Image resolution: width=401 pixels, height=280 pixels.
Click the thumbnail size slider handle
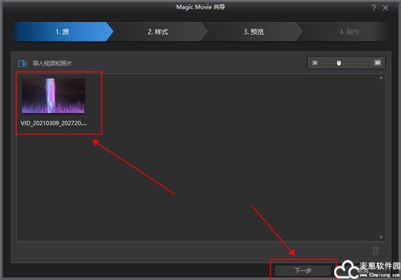(x=339, y=63)
